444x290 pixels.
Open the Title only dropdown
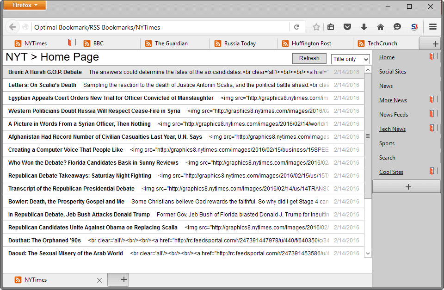(350, 59)
